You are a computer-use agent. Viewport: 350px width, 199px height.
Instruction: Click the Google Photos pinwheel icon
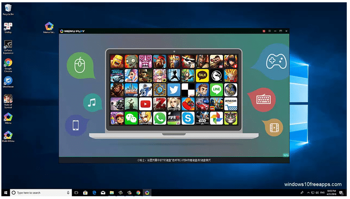216,118
